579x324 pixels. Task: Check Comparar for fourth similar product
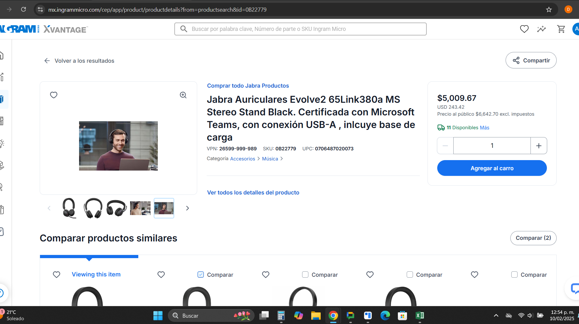(x=410, y=275)
